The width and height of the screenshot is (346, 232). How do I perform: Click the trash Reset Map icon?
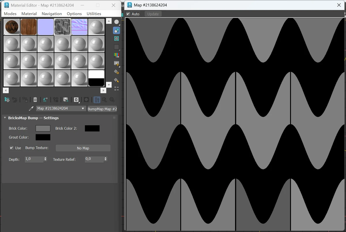coord(35,100)
